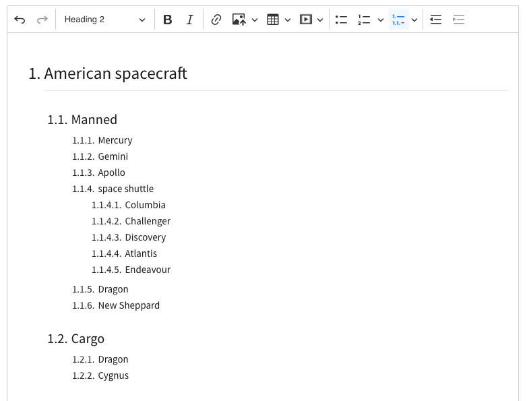Click the Endeavour list item
Viewport: 527px width, 401px height.
click(148, 269)
